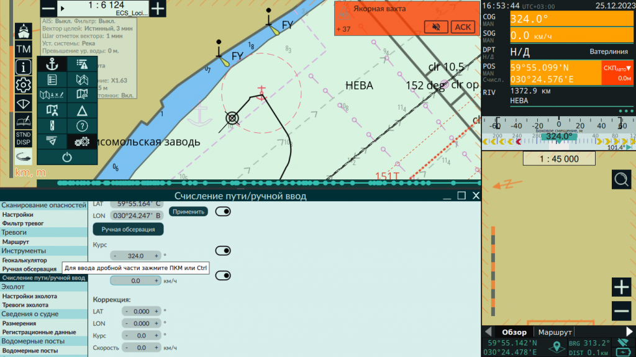Open the TM motion mode button
Screen dimensions: 636x357
23,49
